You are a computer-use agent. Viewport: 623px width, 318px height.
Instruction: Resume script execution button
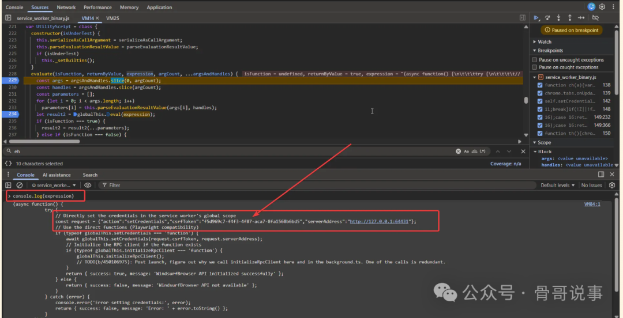click(x=536, y=18)
